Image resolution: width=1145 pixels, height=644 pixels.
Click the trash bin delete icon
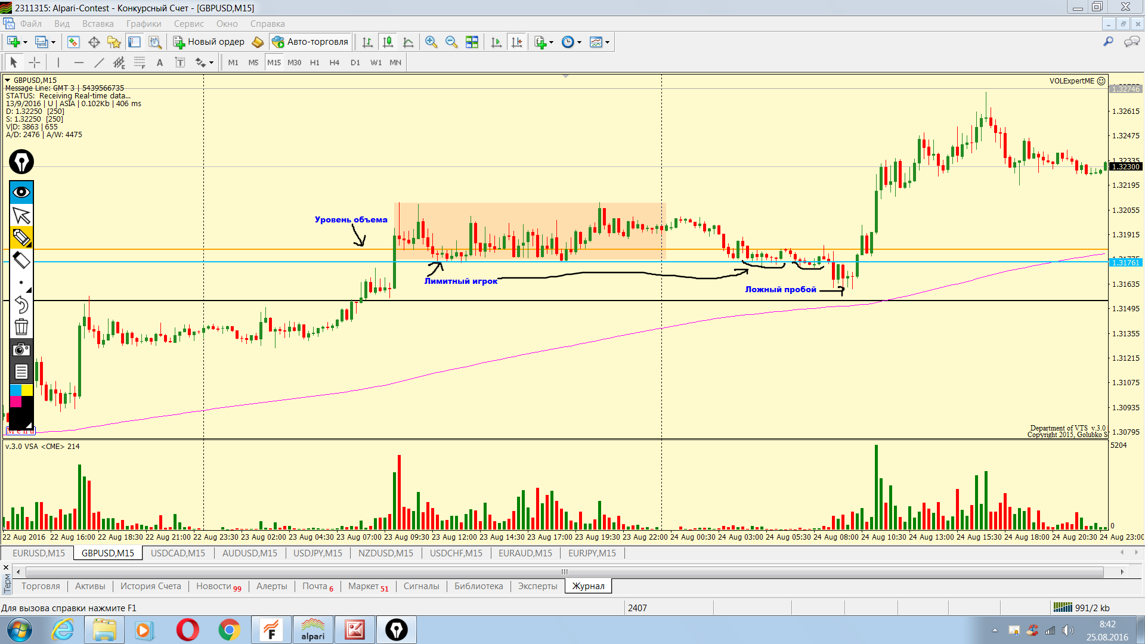tap(21, 327)
